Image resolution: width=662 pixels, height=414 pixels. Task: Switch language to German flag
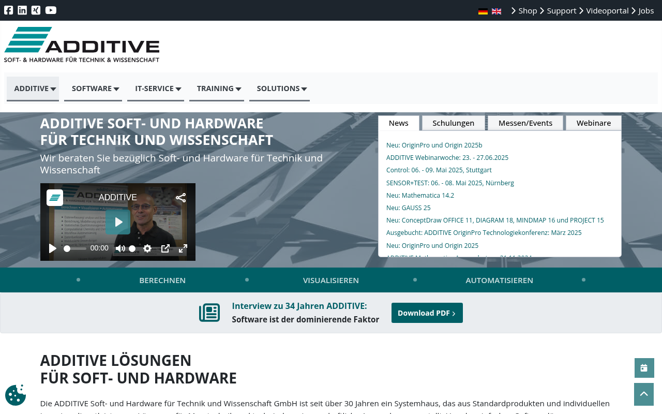coord(483,11)
